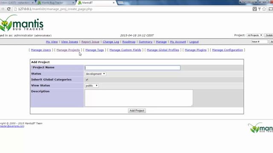Click the Switch project button

click(x=269, y=35)
